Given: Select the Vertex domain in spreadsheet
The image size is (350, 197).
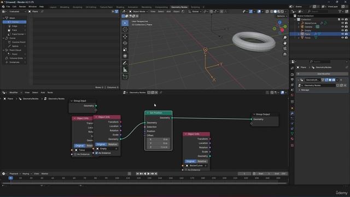Looking at the screenshot, I should pos(15,22).
